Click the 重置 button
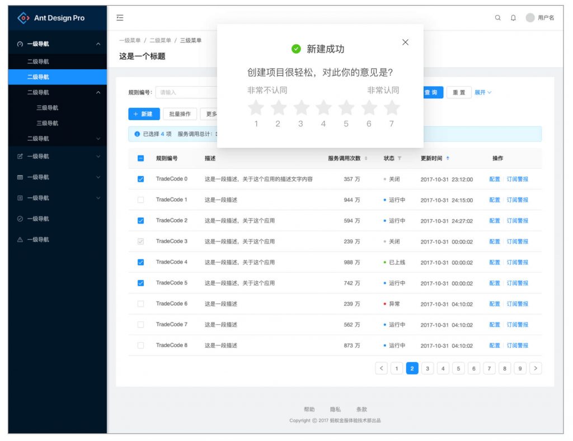 pyautogui.click(x=459, y=92)
